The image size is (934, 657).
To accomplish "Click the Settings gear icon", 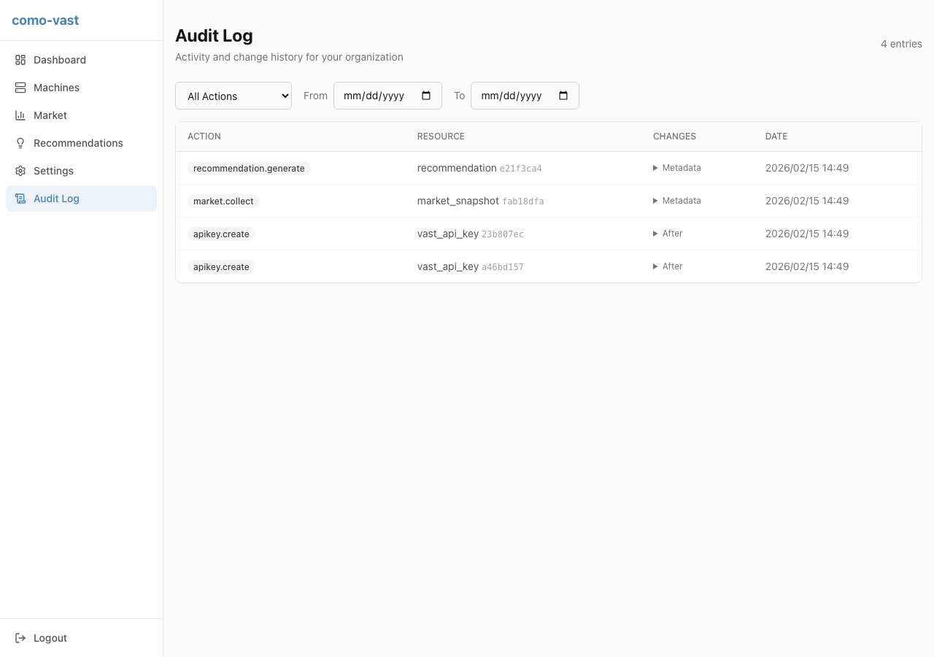I will 20,171.
